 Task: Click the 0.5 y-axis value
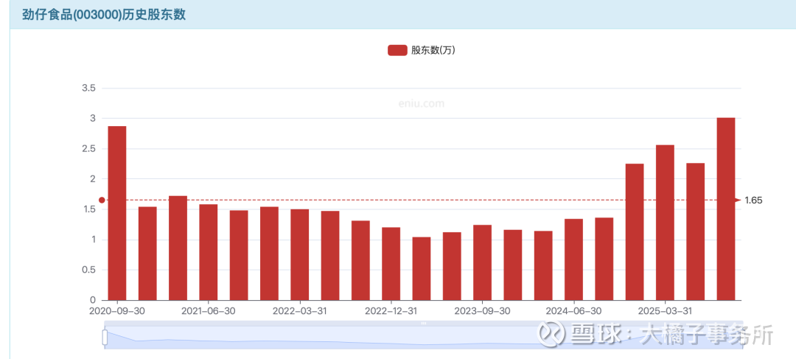pyautogui.click(x=89, y=270)
